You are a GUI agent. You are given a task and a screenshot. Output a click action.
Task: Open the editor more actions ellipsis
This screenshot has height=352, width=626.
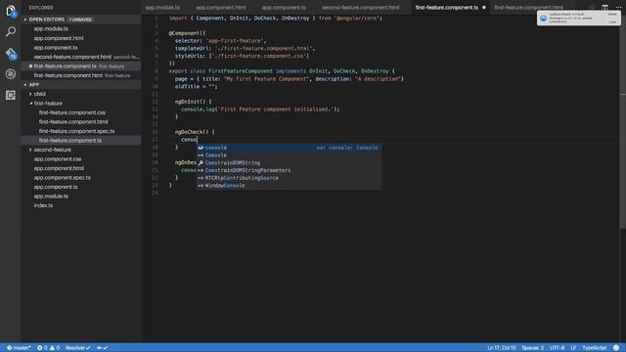[x=618, y=7]
